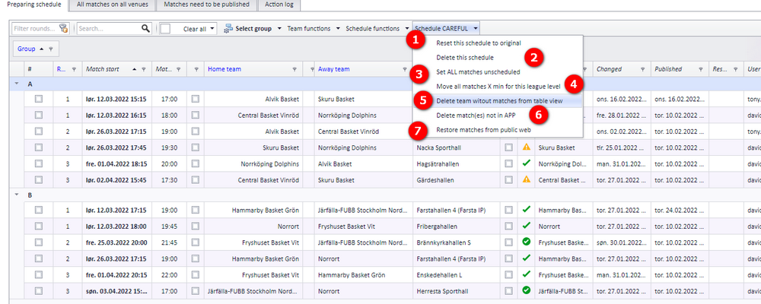Sort by Changed column header

(x=609, y=69)
